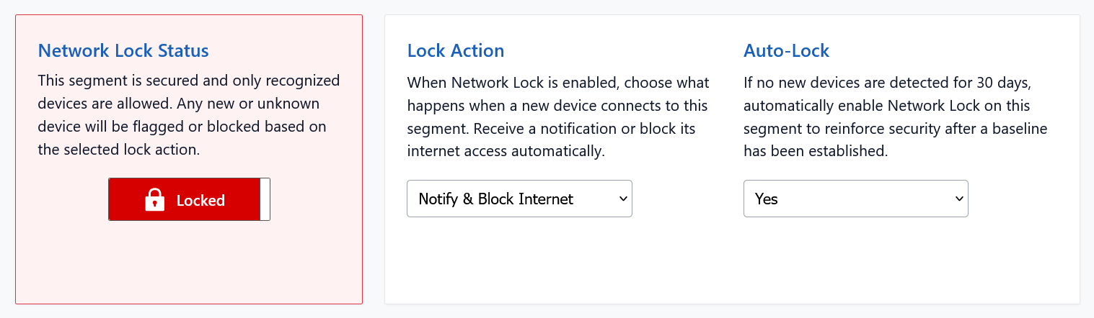This screenshot has height=318, width=1094.
Task: Toggle the red Locked network switch
Action: pos(189,199)
